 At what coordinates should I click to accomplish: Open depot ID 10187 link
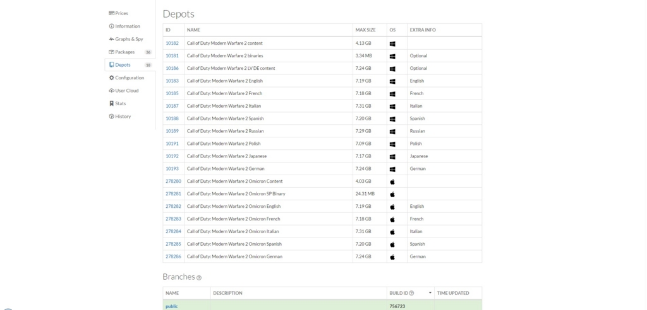[x=172, y=106]
